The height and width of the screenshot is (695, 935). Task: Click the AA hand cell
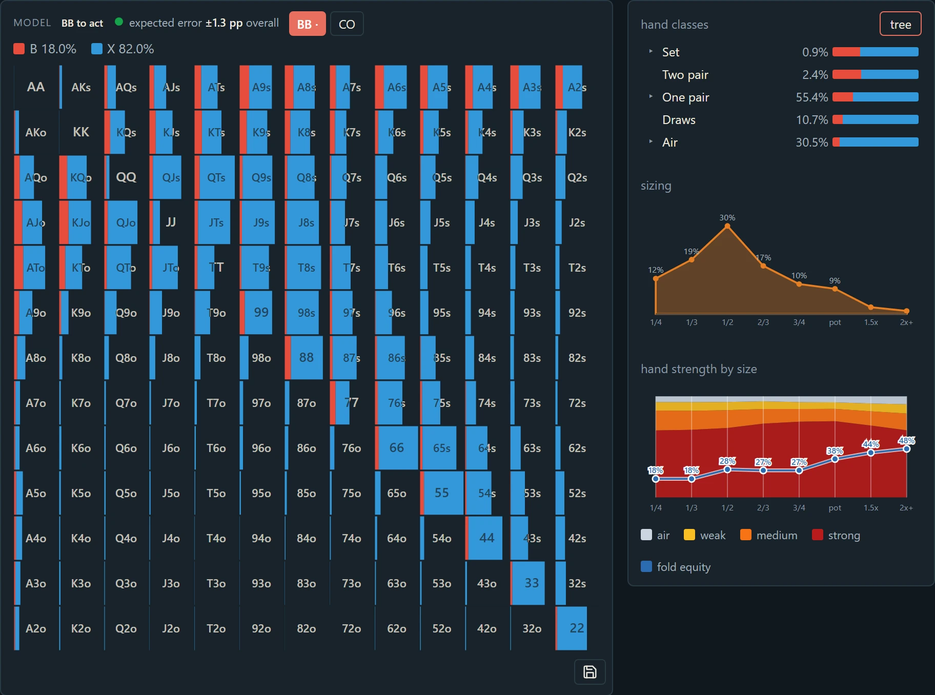[x=36, y=87]
